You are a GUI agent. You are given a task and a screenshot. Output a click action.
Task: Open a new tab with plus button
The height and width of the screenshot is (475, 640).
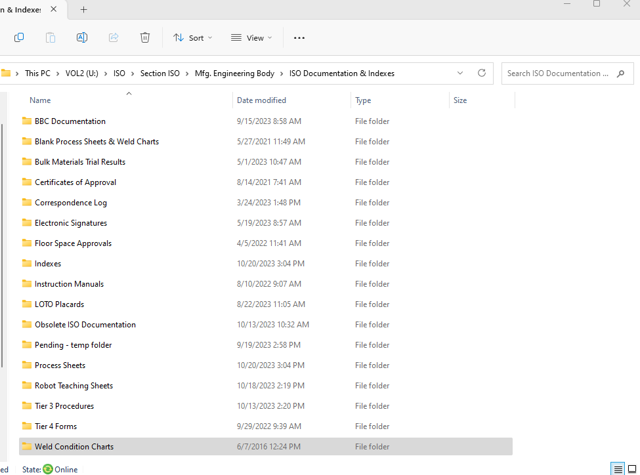pyautogui.click(x=83, y=10)
